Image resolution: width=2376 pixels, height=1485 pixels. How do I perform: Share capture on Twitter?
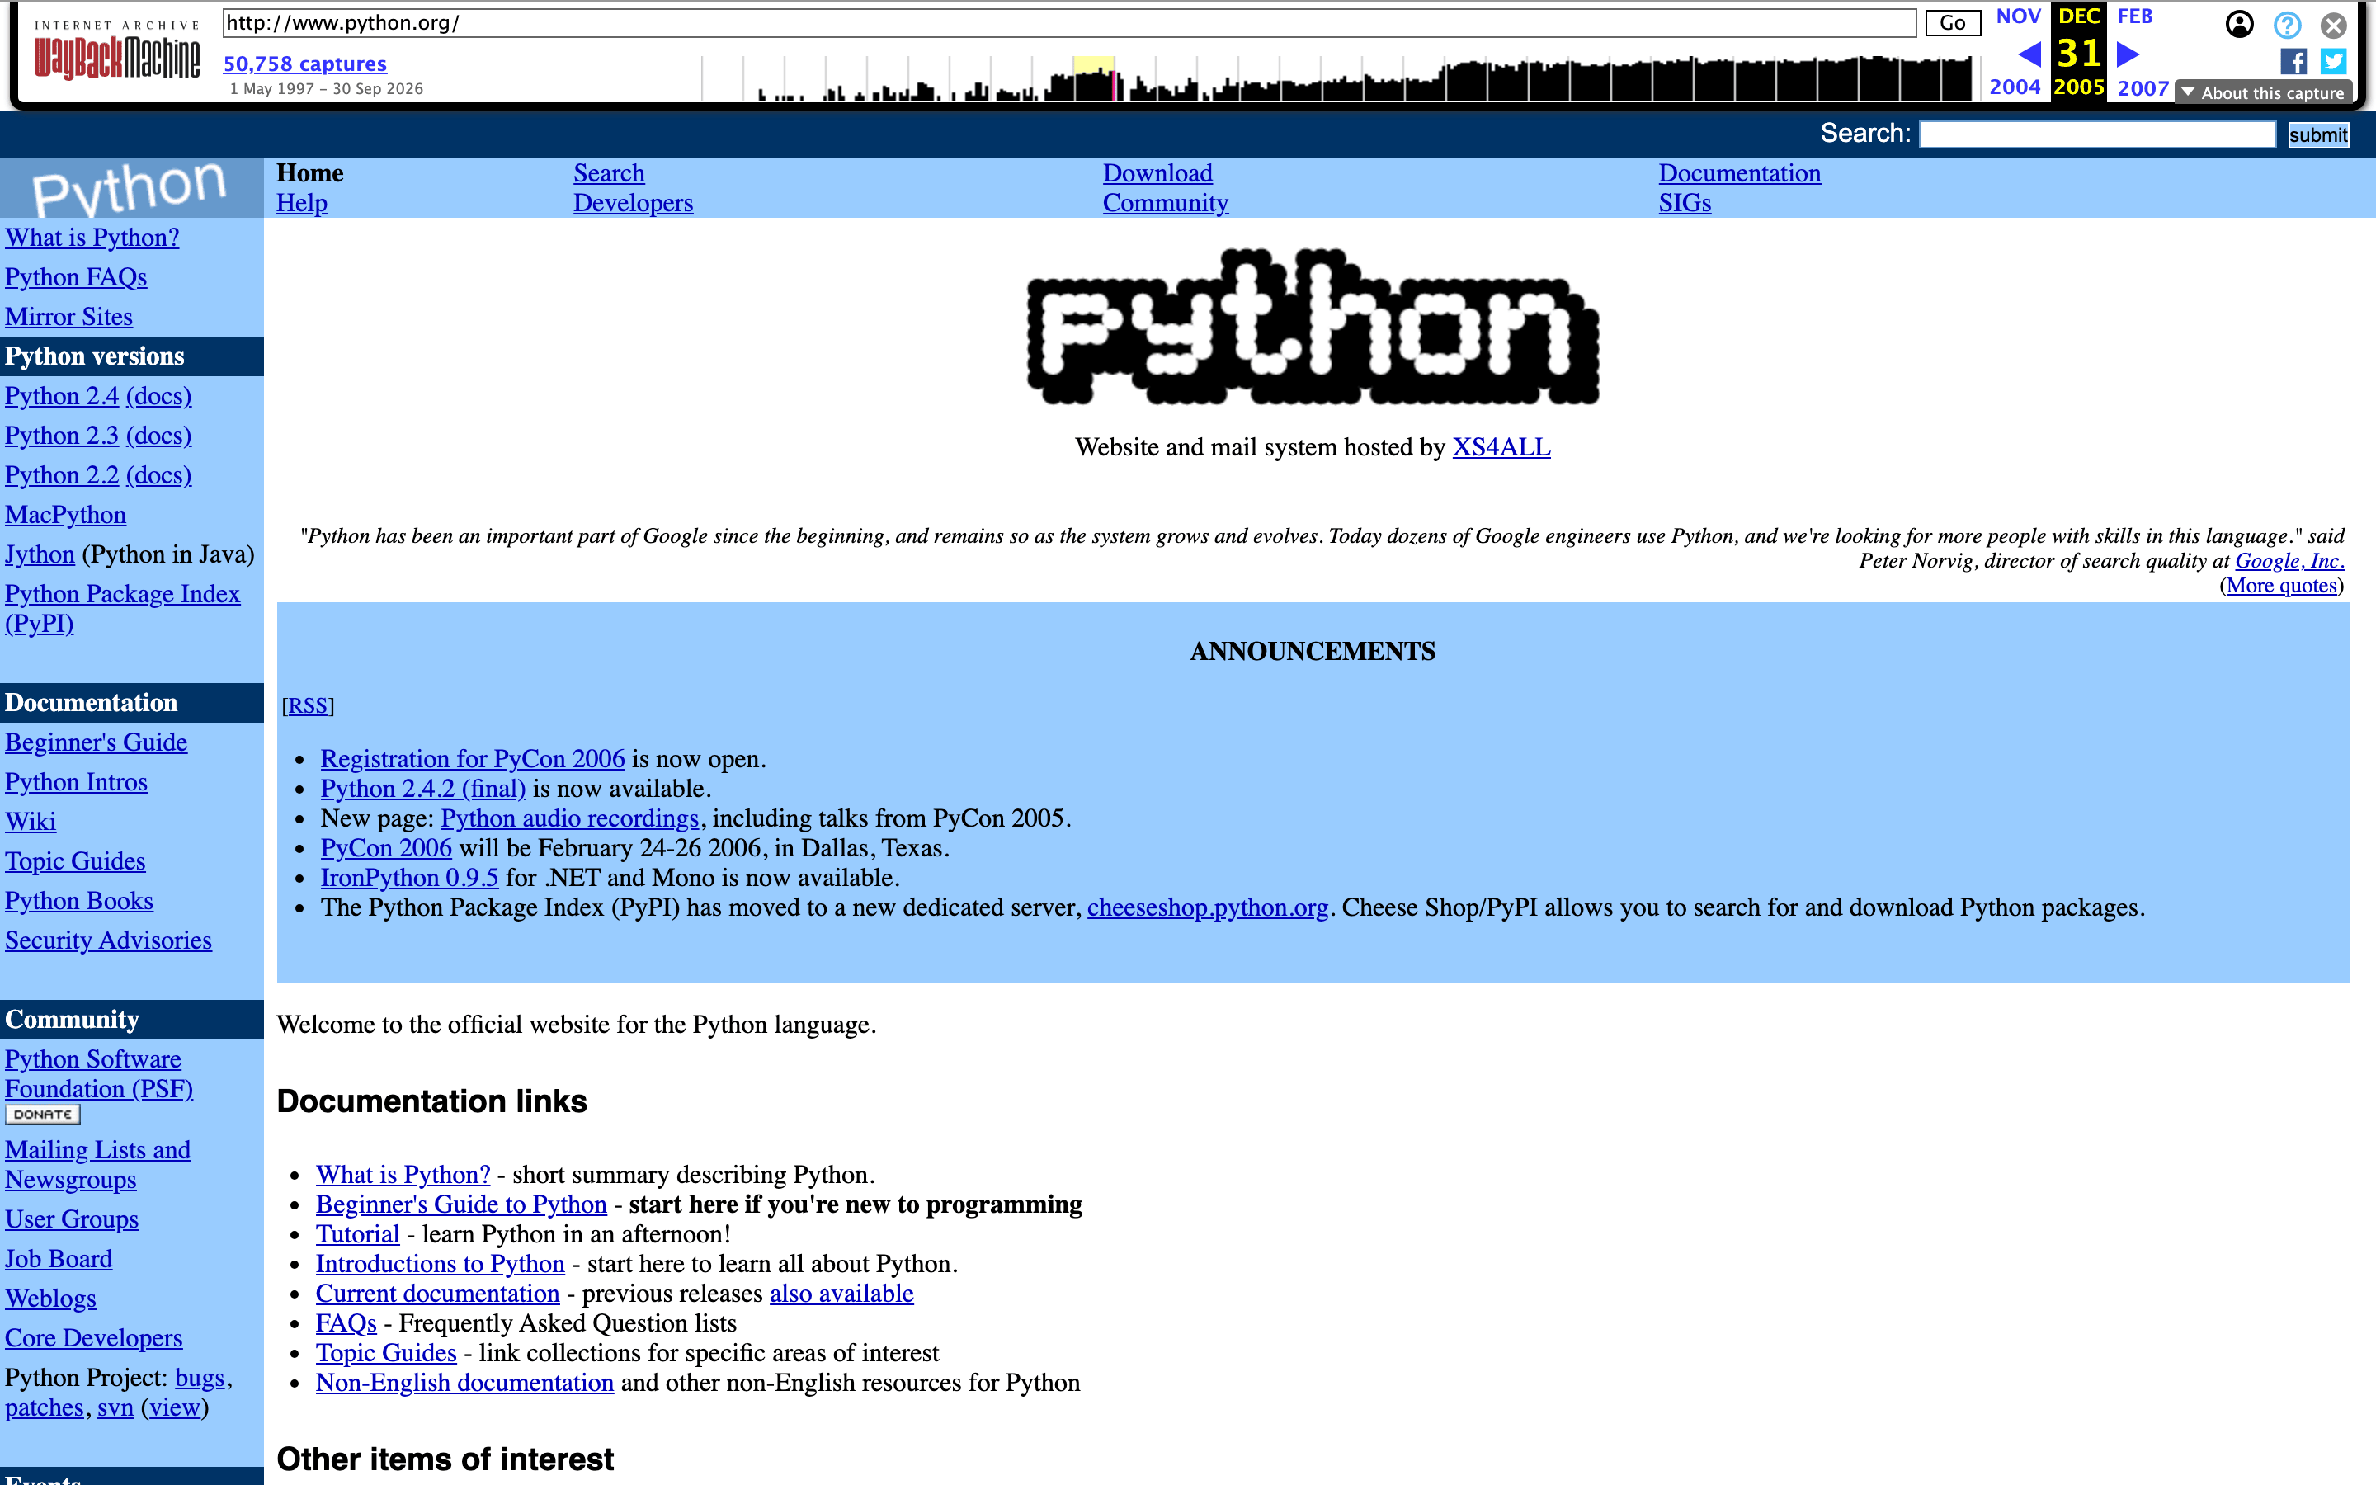[x=2334, y=62]
